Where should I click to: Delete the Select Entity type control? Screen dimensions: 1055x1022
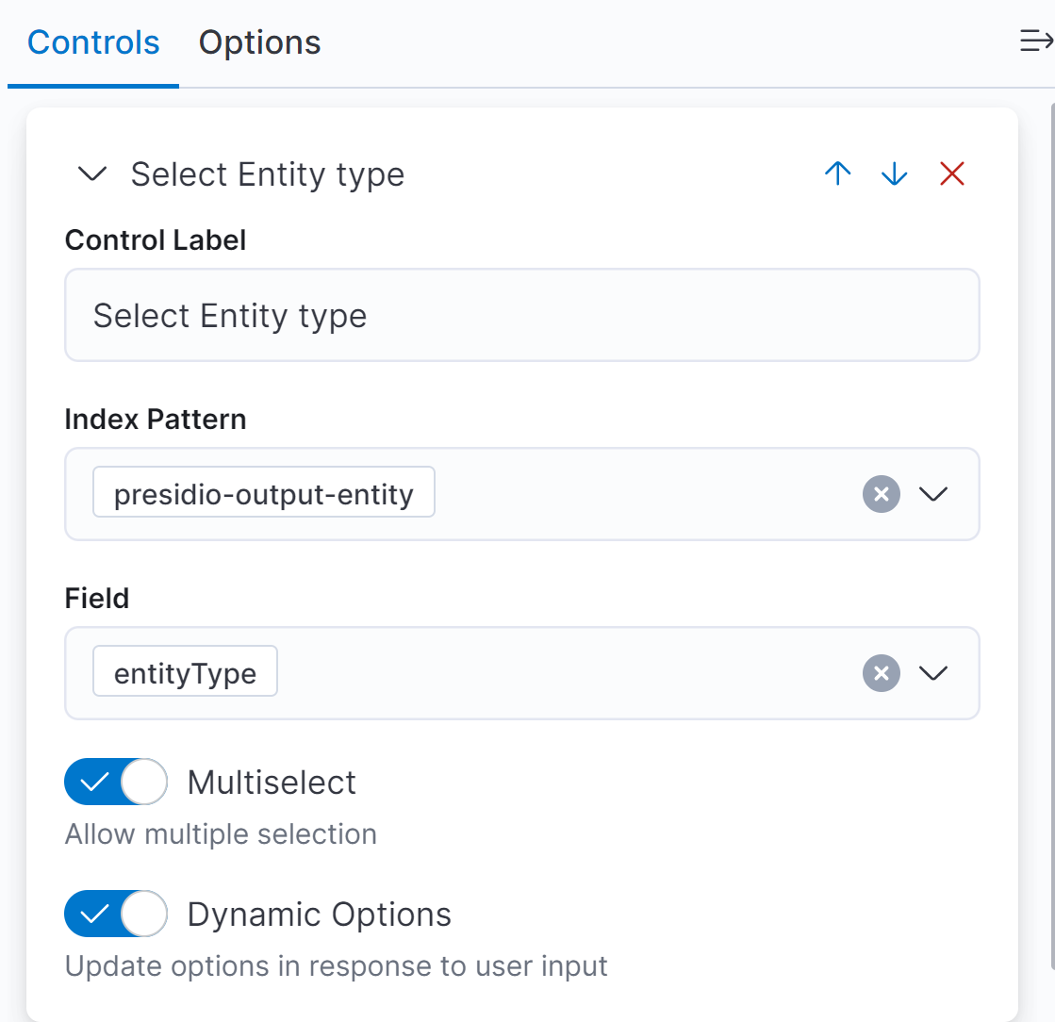[951, 173]
